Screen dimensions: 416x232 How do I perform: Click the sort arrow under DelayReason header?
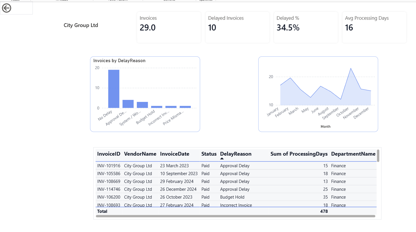pos(222,159)
